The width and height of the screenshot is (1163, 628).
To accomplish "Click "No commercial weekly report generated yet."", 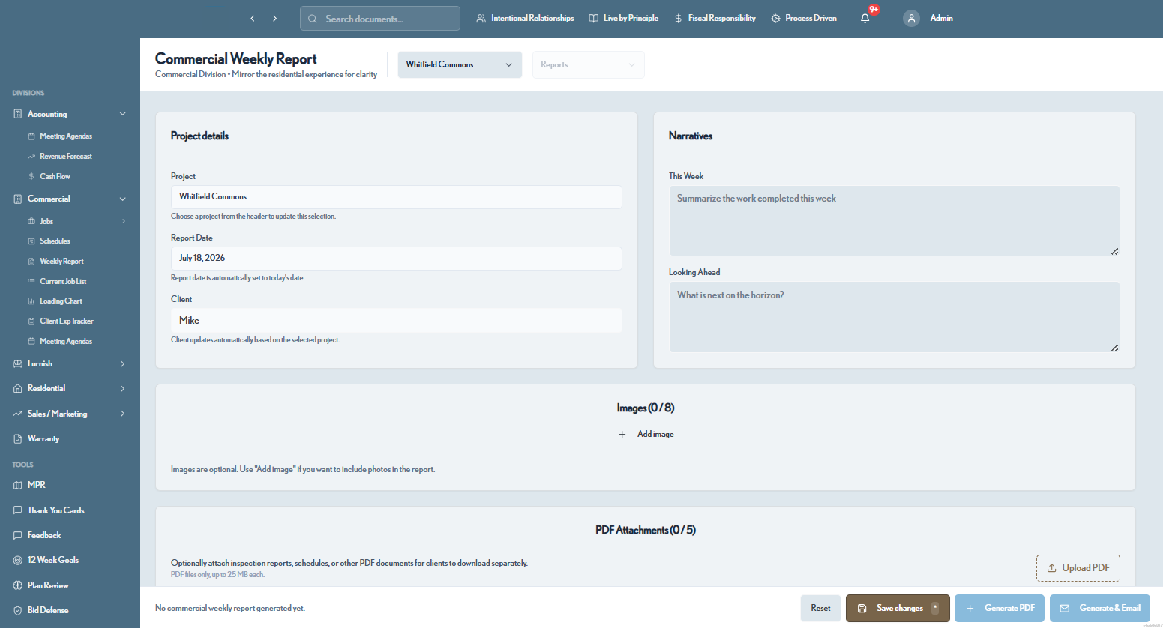I will (230, 609).
